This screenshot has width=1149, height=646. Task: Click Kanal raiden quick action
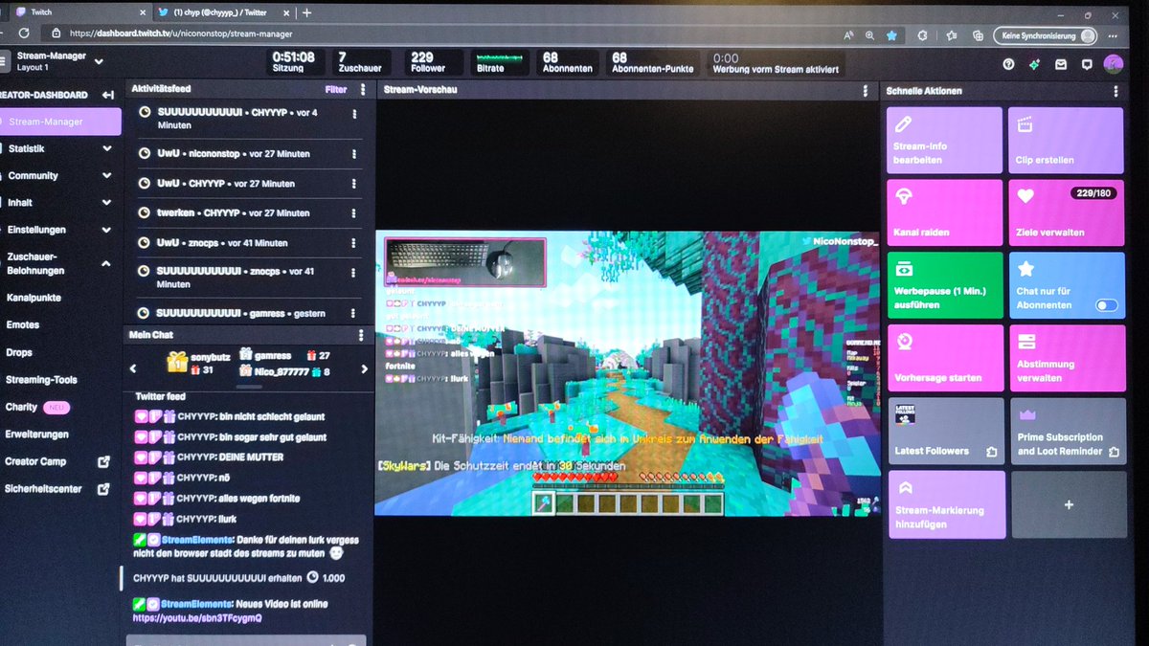pos(944,212)
